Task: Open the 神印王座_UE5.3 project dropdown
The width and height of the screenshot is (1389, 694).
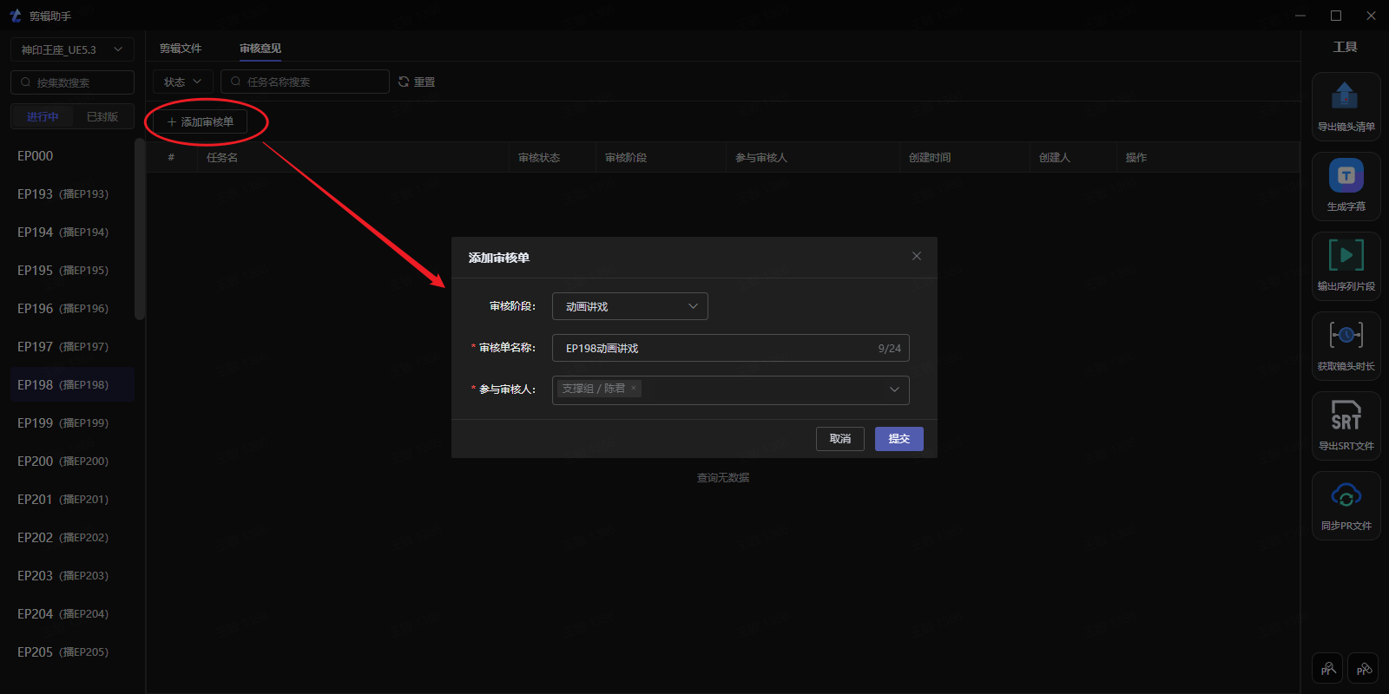Action: 72,49
